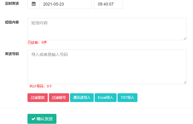Submit with the 确认发送 button
The height and width of the screenshot is (124, 193).
pyautogui.click(x=42, y=119)
